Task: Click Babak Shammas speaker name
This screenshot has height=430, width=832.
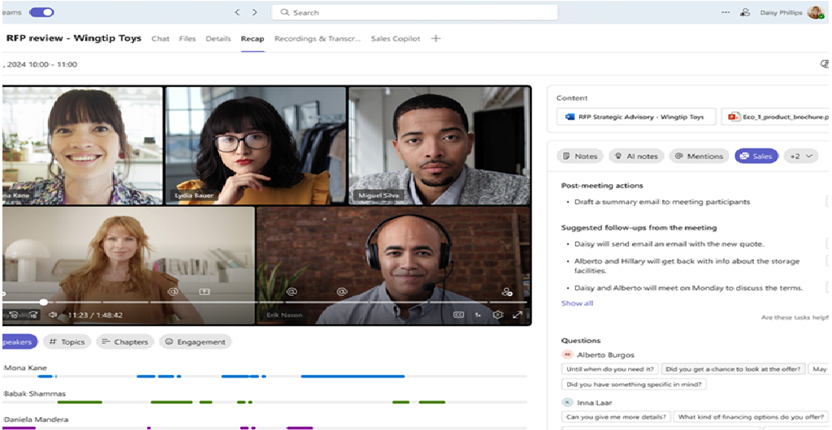Action: tap(34, 393)
